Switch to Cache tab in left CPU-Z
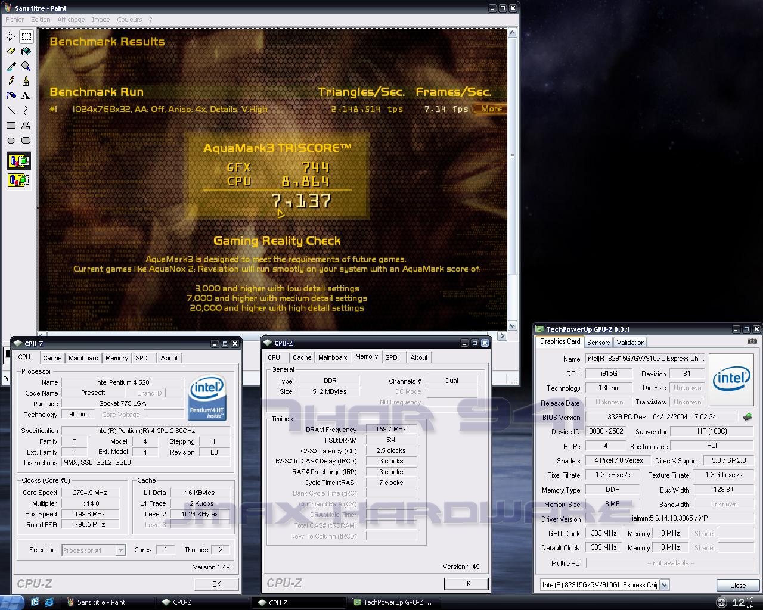The height and width of the screenshot is (610, 763). click(52, 358)
